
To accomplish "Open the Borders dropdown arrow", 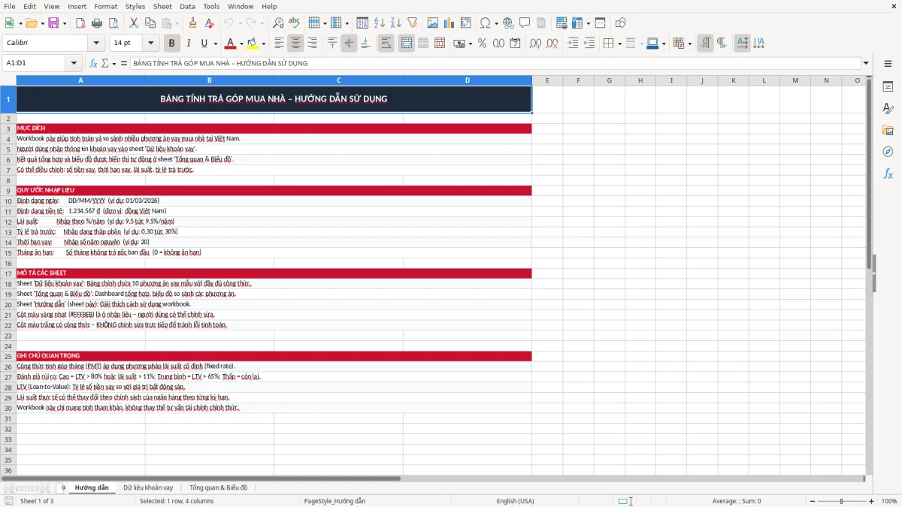I will (x=619, y=44).
